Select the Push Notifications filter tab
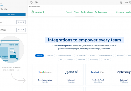Screen dimensions: 131x91 pyautogui.click(x=106, y=56)
